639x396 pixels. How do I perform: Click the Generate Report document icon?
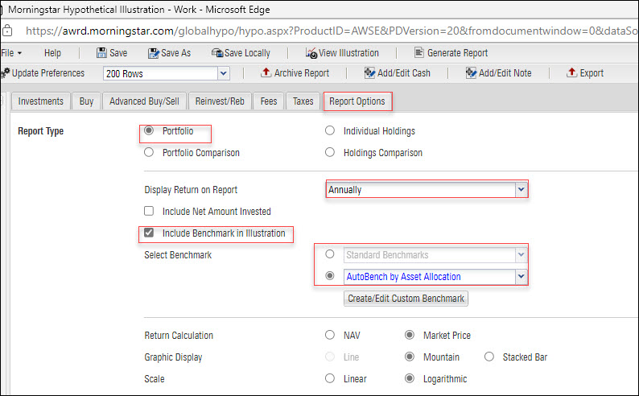tap(419, 52)
